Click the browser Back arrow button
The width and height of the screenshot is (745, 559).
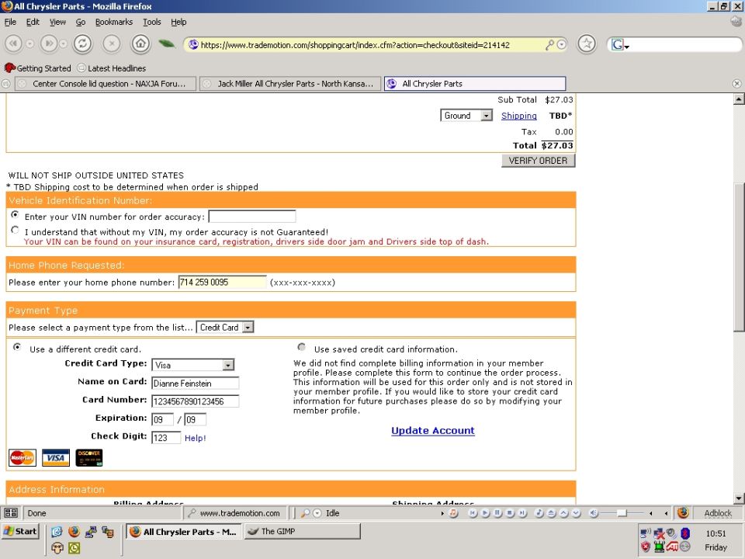[x=13, y=44]
